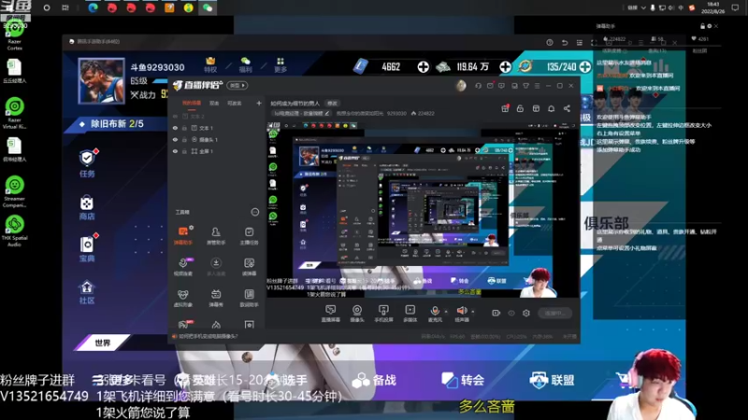Open 转会 in the game window
Viewport: 748px width, 420px height.
tap(463, 380)
